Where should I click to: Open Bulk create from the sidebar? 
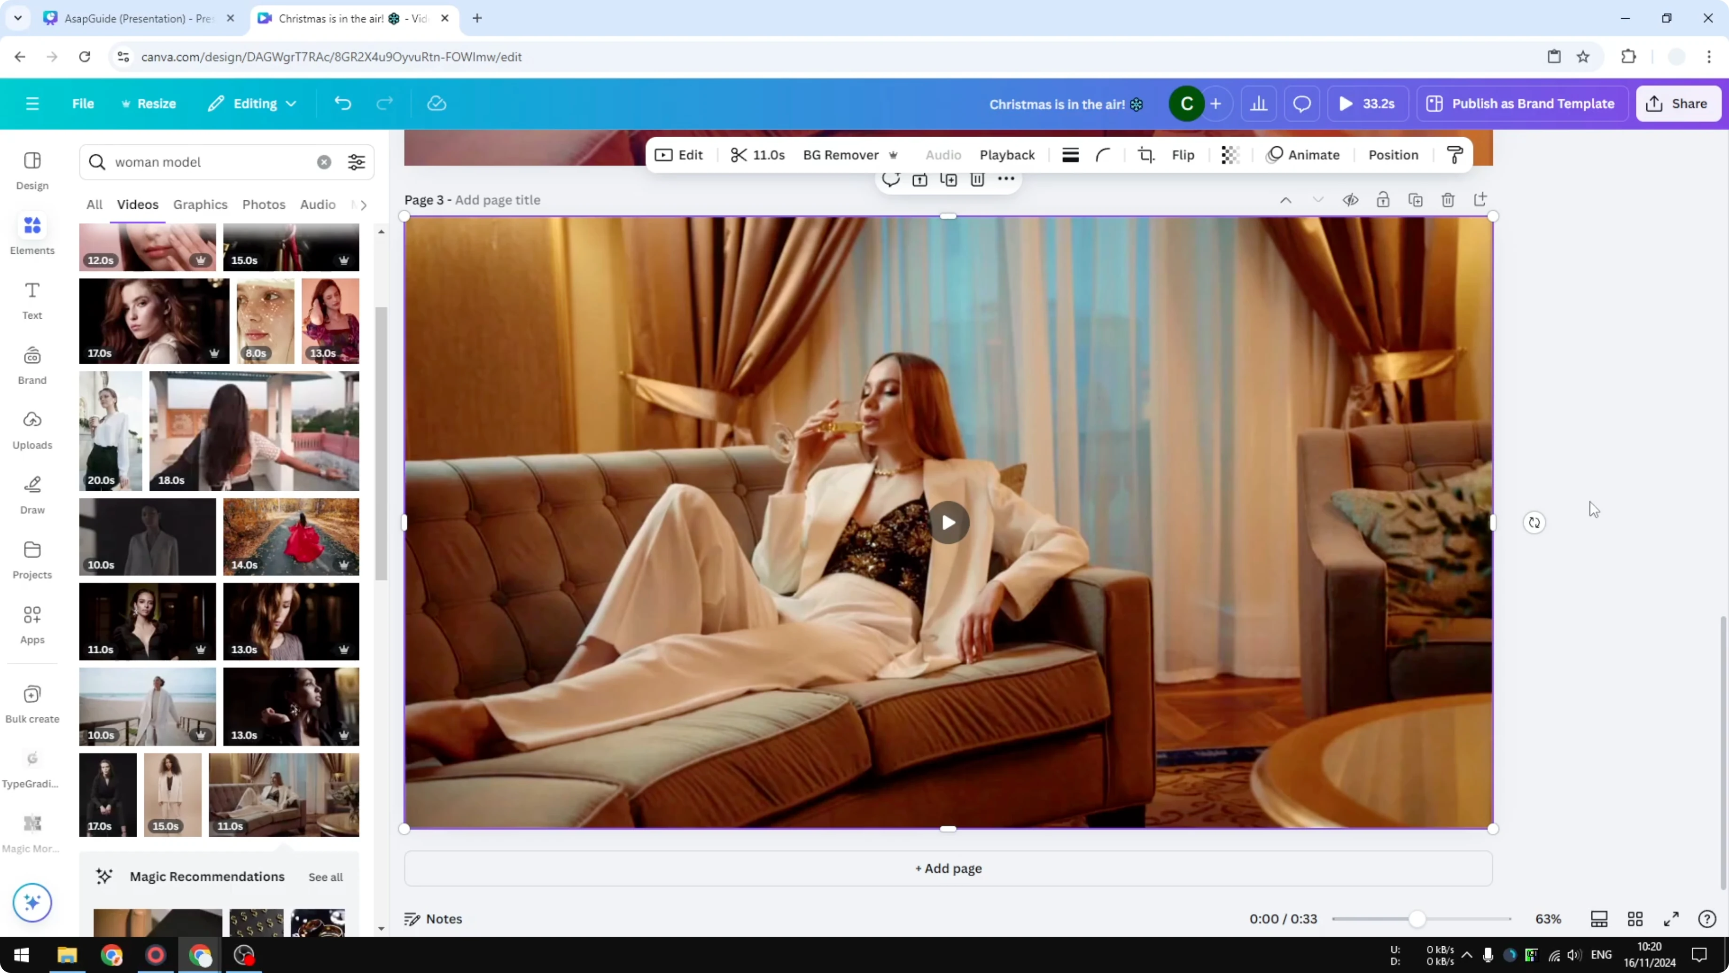tap(31, 703)
